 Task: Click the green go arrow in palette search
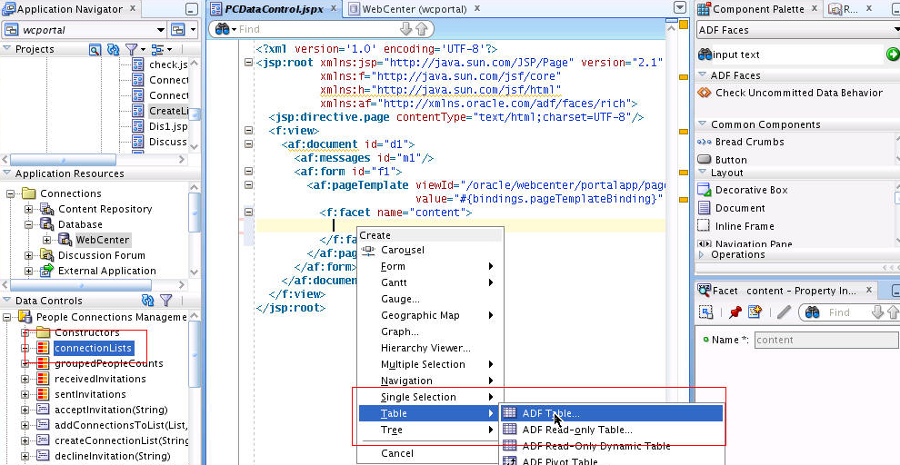tap(892, 54)
